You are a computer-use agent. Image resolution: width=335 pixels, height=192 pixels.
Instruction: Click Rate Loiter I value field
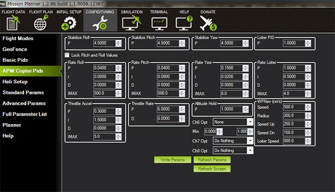294,77
